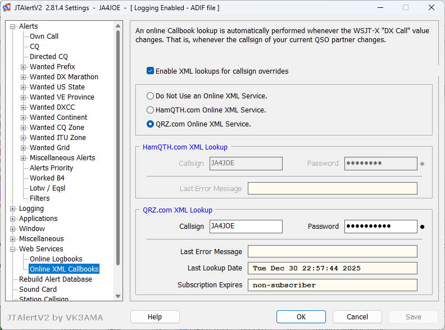The image size is (445, 330).
Task: Select Online XML Callbooks tree item
Action: click(64, 269)
